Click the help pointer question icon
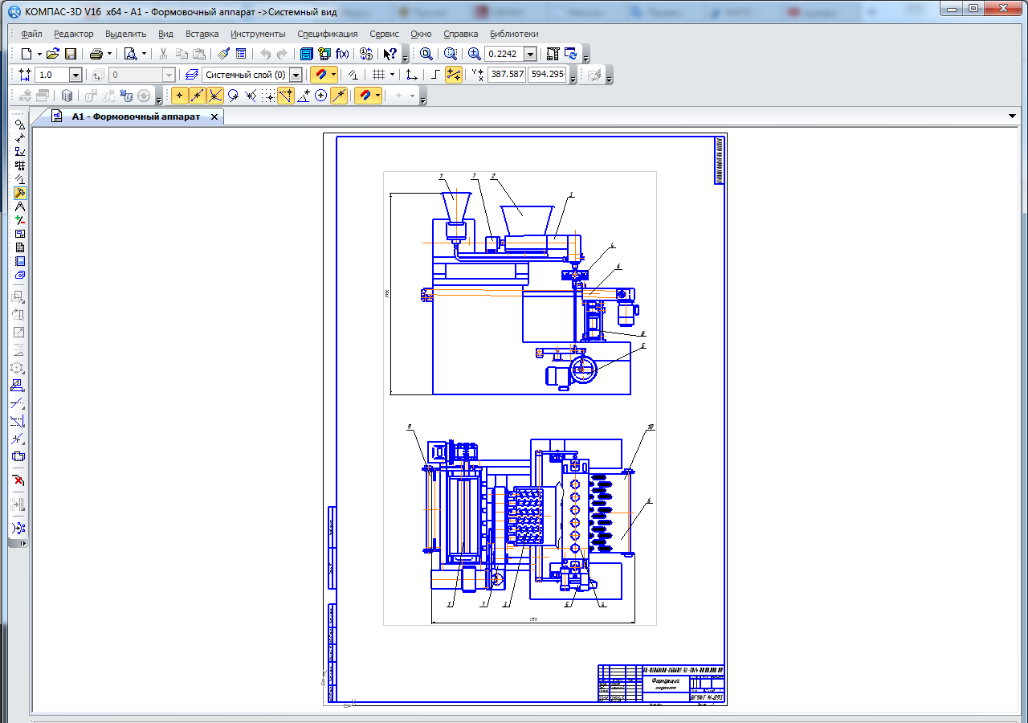1028x723 pixels. (x=390, y=54)
